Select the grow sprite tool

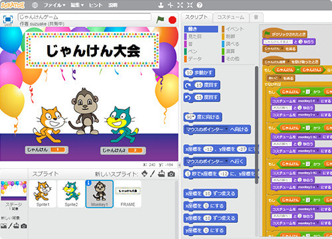pos(180,5)
